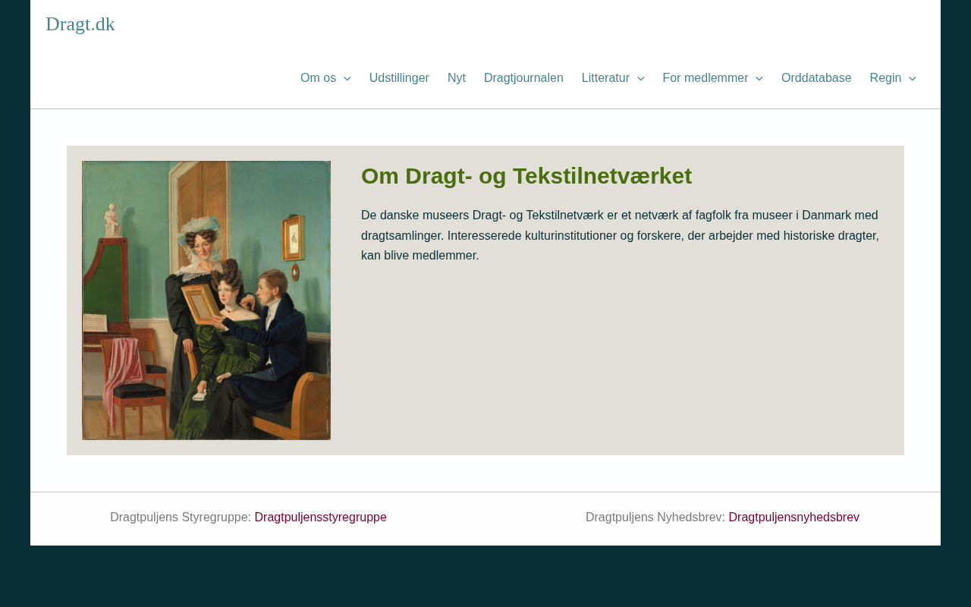
Task: Open the Regin menu item
Action: (885, 78)
